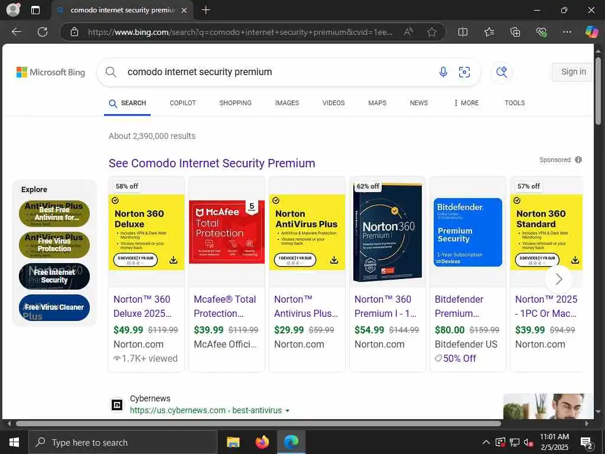Click the Cybernews site favicon
605x454 pixels.
coord(117,404)
